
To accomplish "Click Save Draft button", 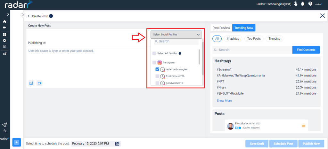I will coord(257,144).
